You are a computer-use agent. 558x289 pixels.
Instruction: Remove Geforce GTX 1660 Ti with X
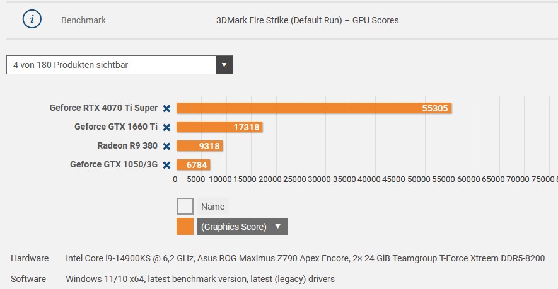pyautogui.click(x=166, y=127)
